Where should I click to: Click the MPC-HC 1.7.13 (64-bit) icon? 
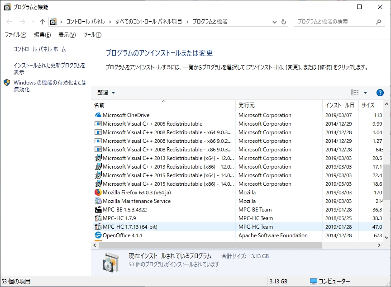pos(98,227)
